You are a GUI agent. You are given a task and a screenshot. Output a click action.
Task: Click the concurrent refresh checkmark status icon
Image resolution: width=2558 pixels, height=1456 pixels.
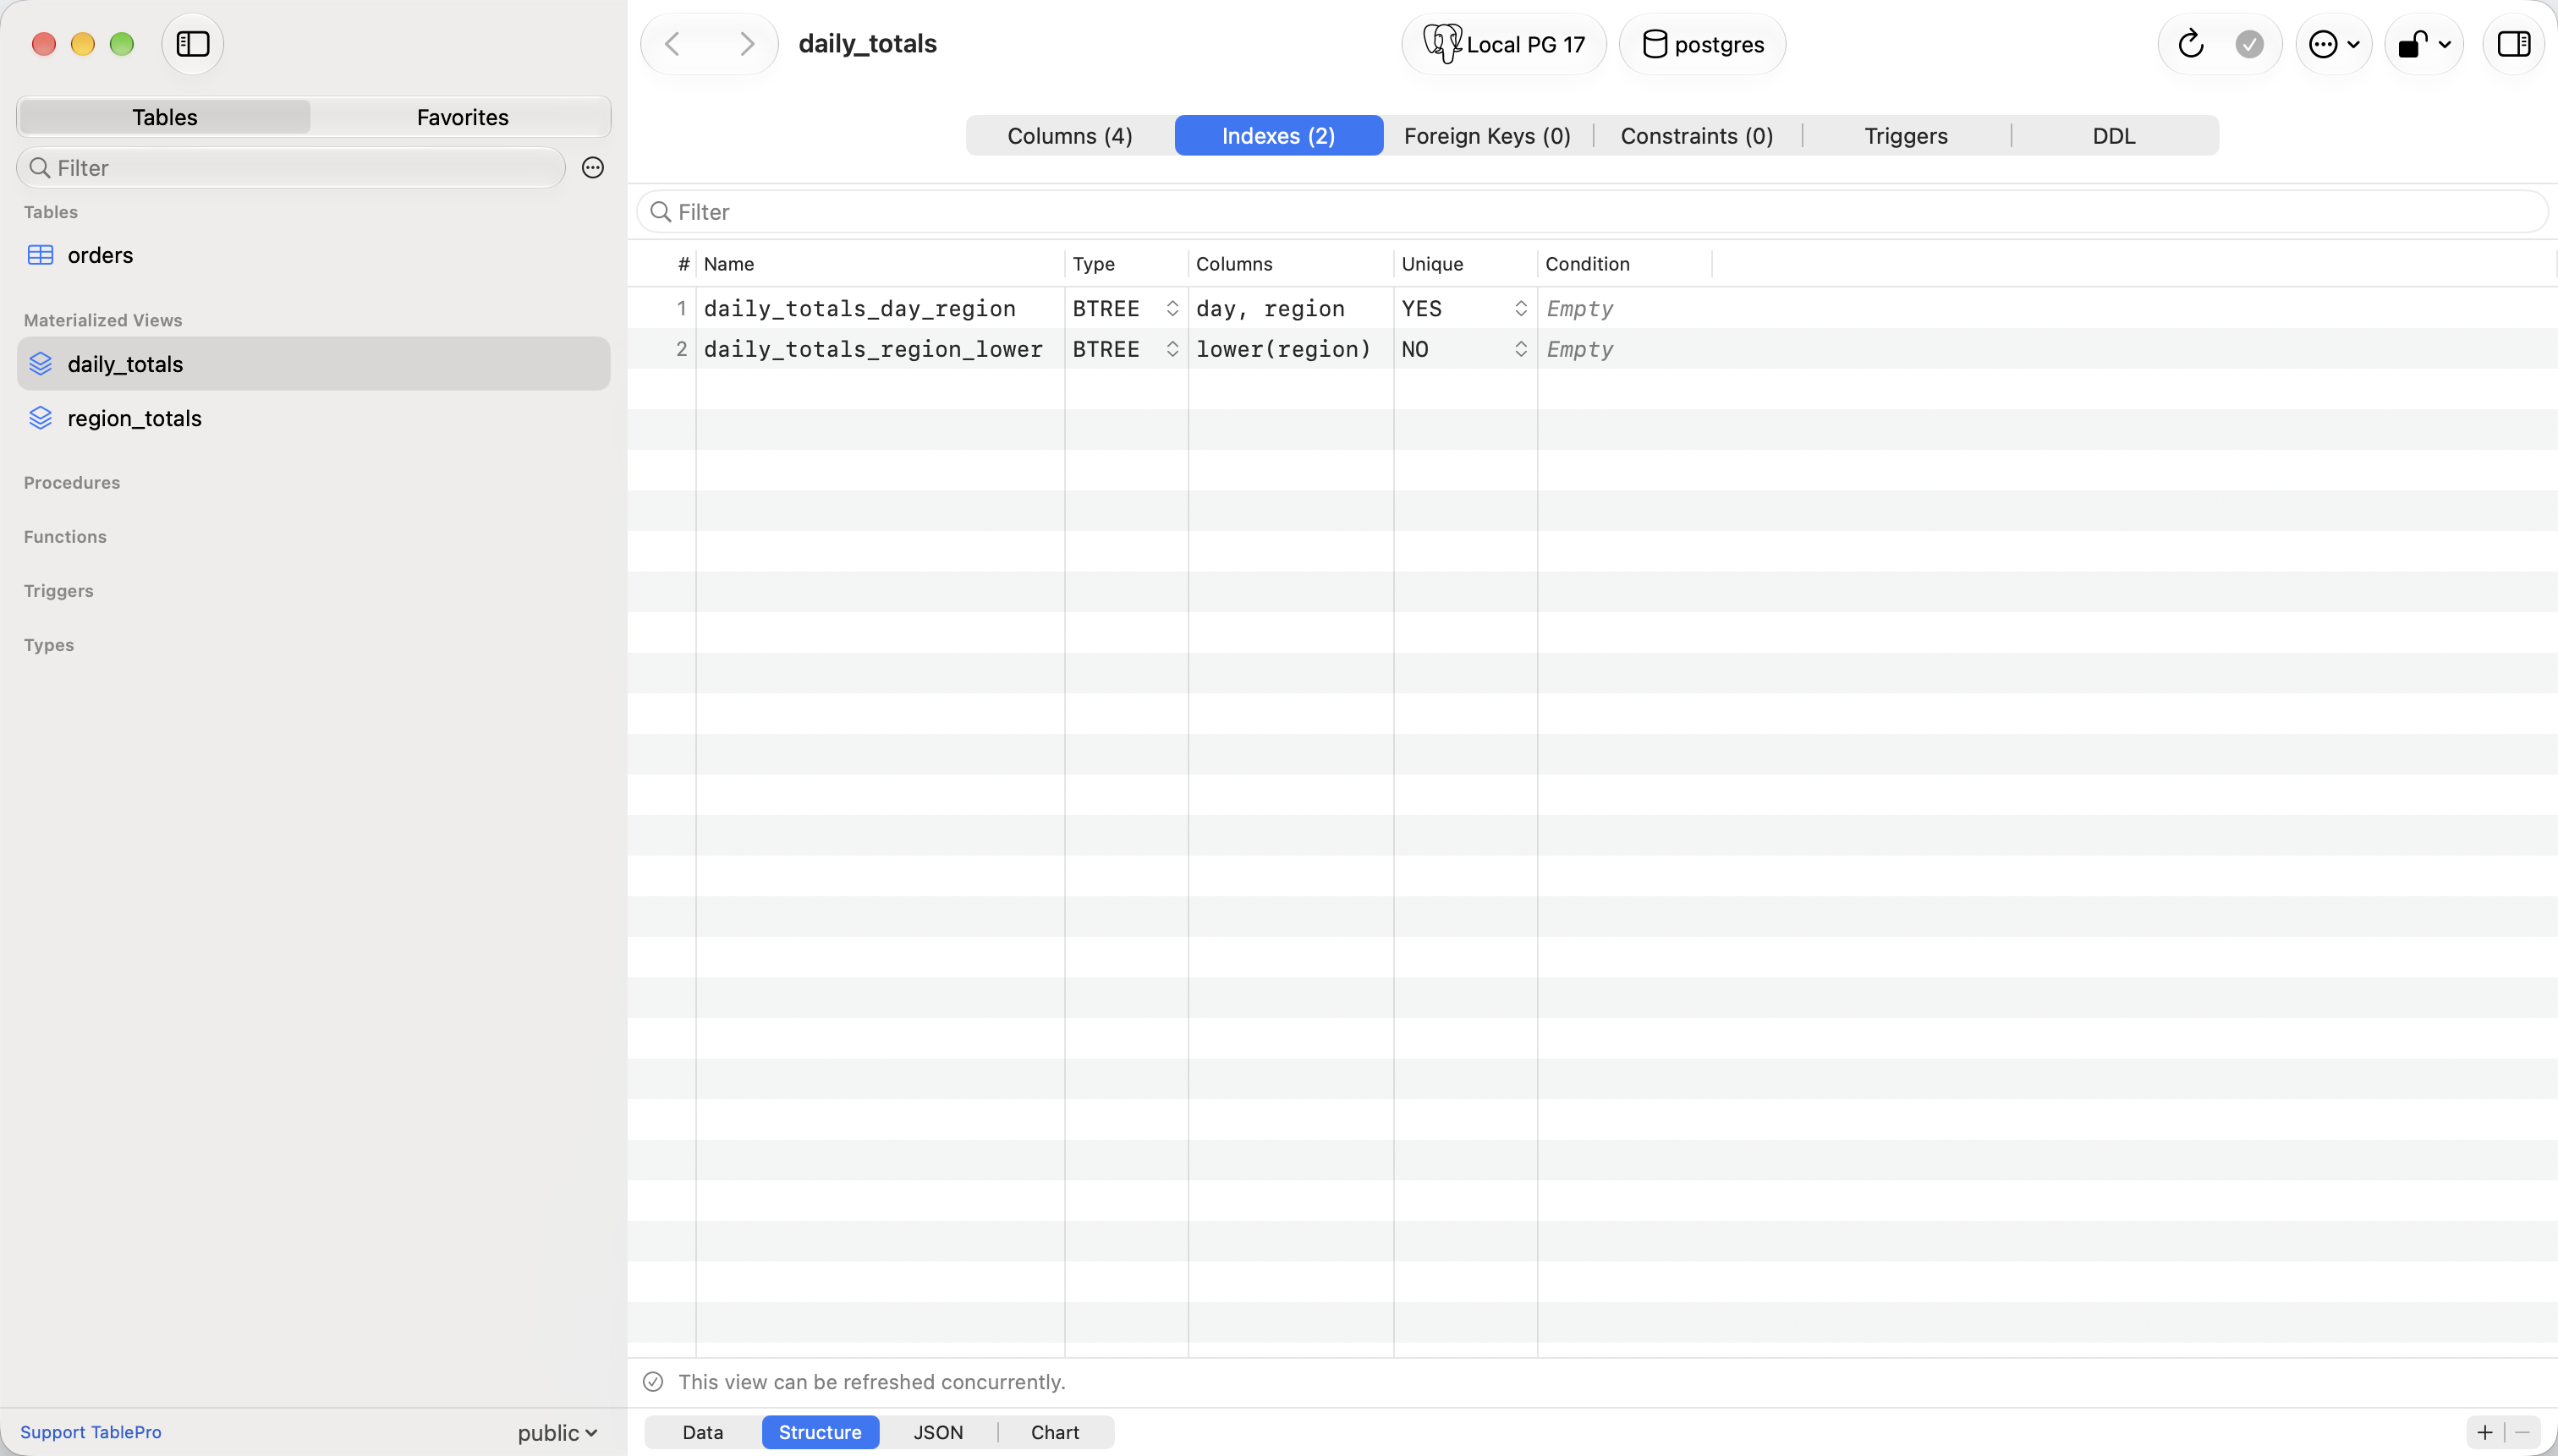pyautogui.click(x=653, y=1382)
